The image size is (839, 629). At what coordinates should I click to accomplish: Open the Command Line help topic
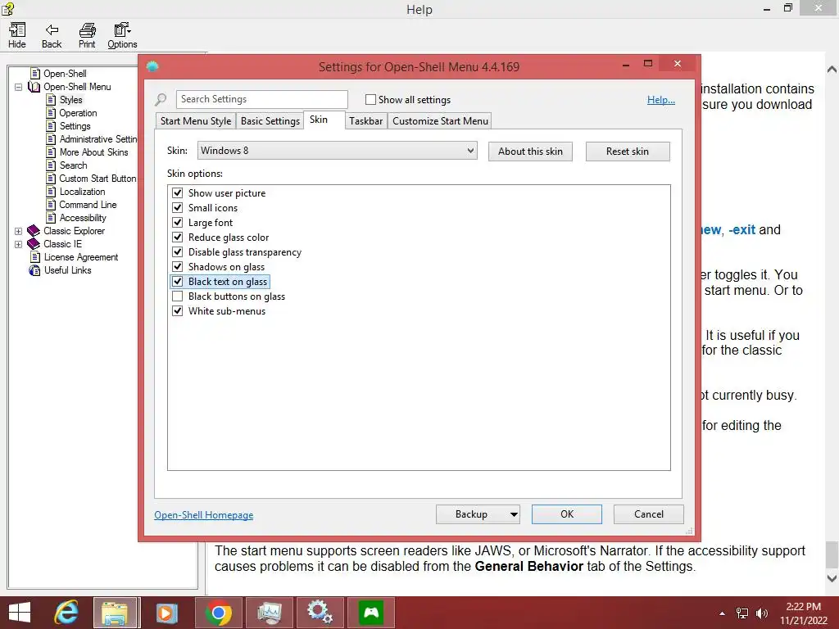tap(88, 204)
